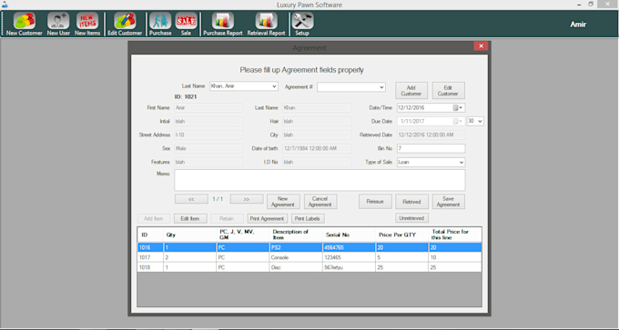Click the serial number cell 567ertyu
This screenshot has height=330, width=619.
[349, 267]
